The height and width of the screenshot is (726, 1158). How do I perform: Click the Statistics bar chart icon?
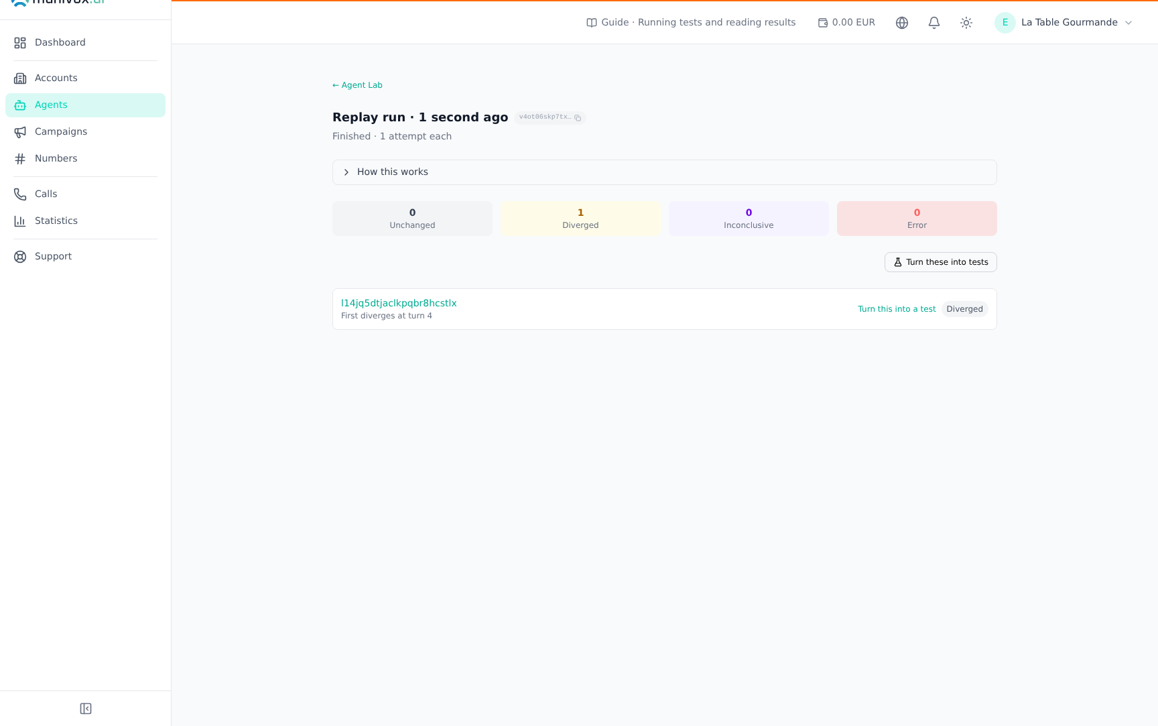[20, 221]
